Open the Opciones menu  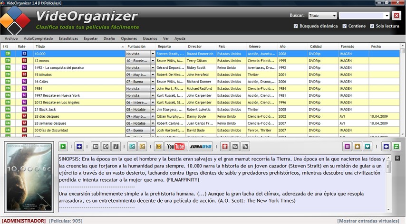(x=129, y=38)
